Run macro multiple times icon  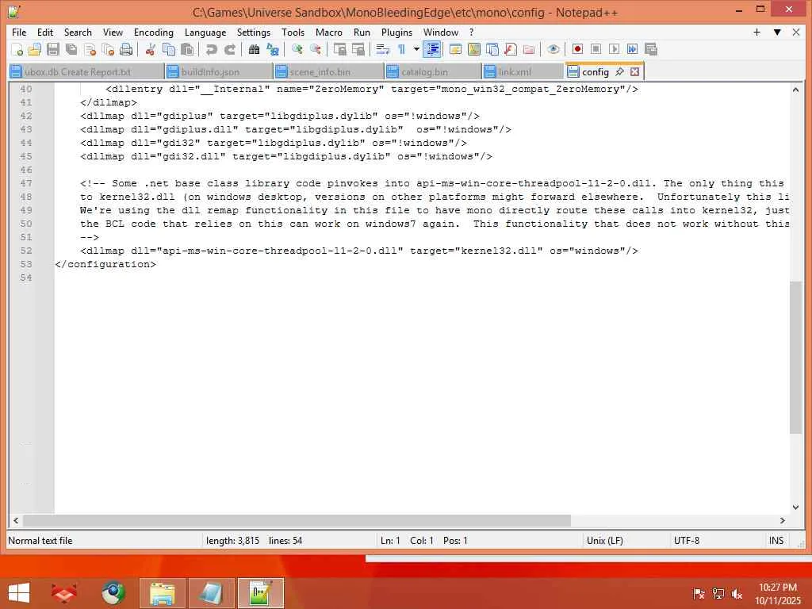[x=632, y=49]
